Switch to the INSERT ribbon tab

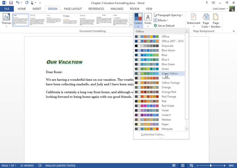tap(37, 9)
